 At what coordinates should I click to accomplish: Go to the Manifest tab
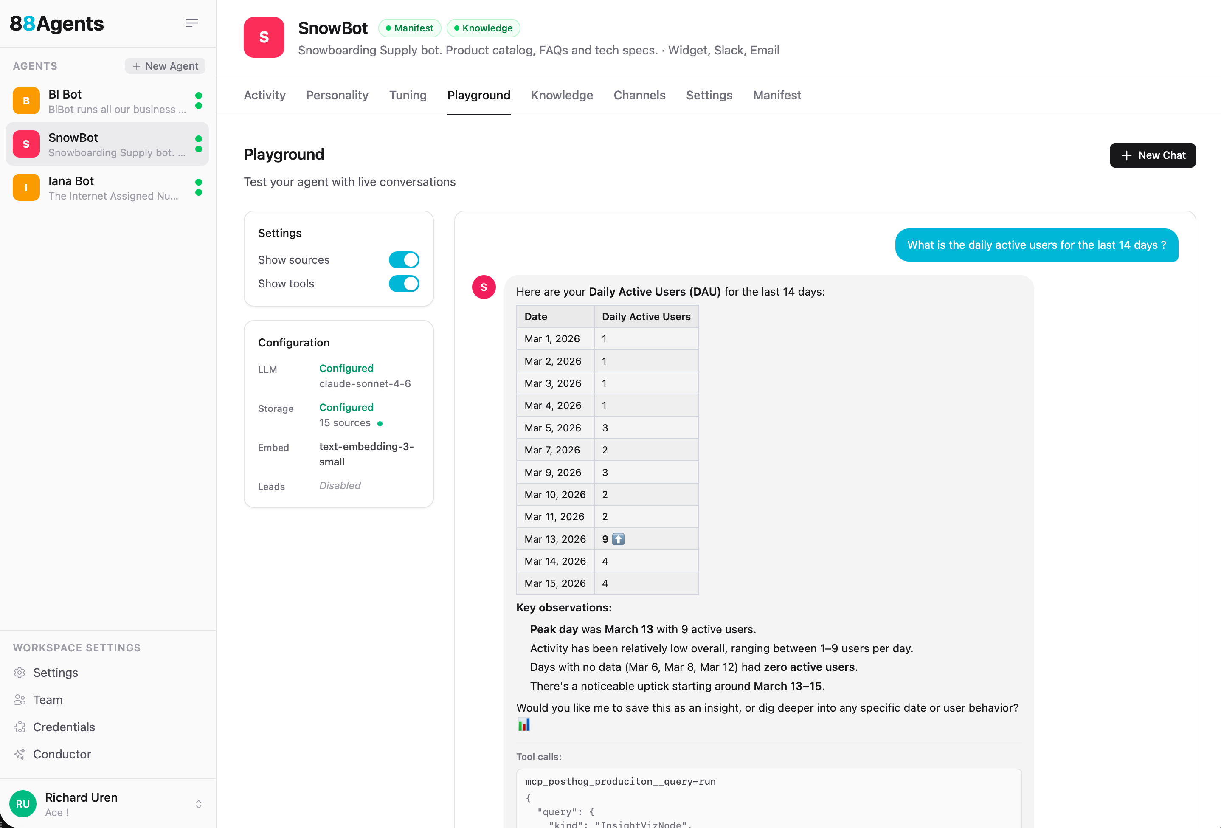coord(776,95)
